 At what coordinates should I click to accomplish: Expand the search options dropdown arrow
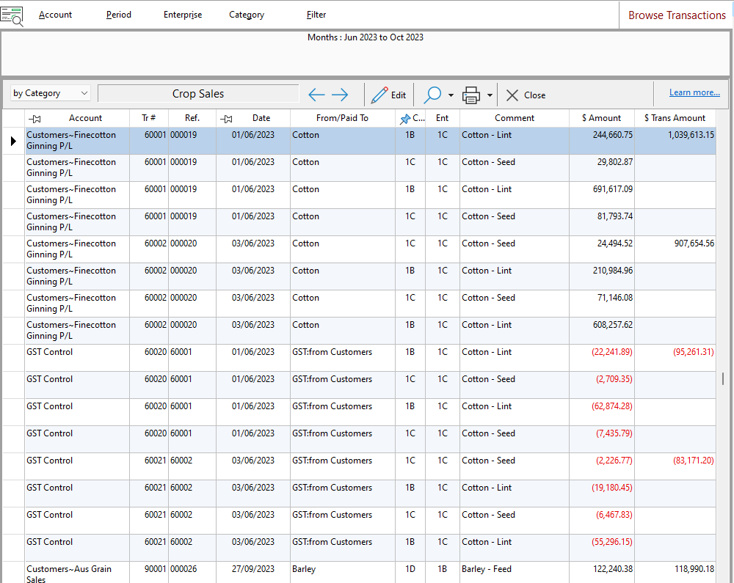(451, 95)
